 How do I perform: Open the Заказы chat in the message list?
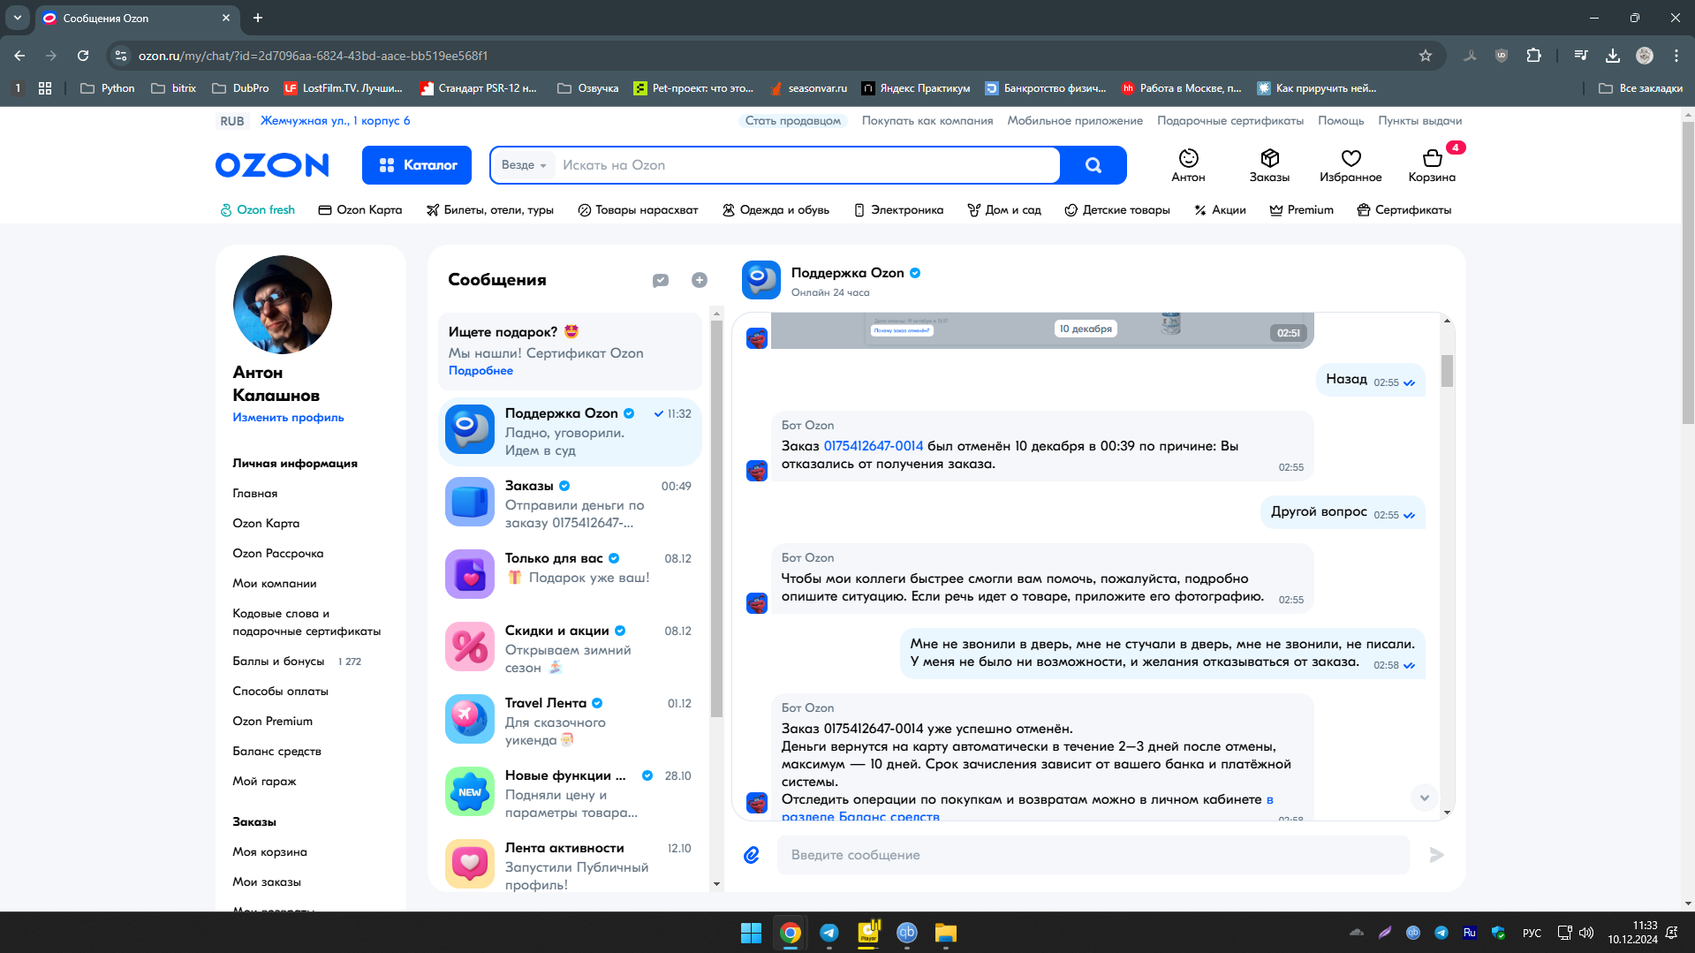(x=570, y=503)
